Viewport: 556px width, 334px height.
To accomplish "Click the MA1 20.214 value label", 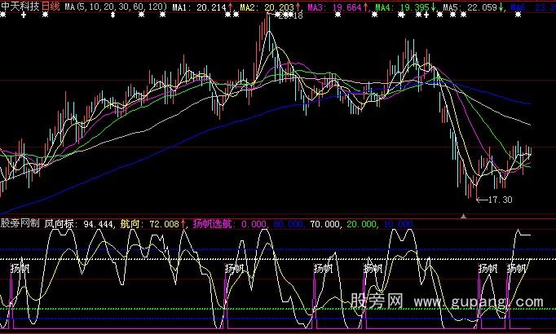I will click(x=200, y=6).
